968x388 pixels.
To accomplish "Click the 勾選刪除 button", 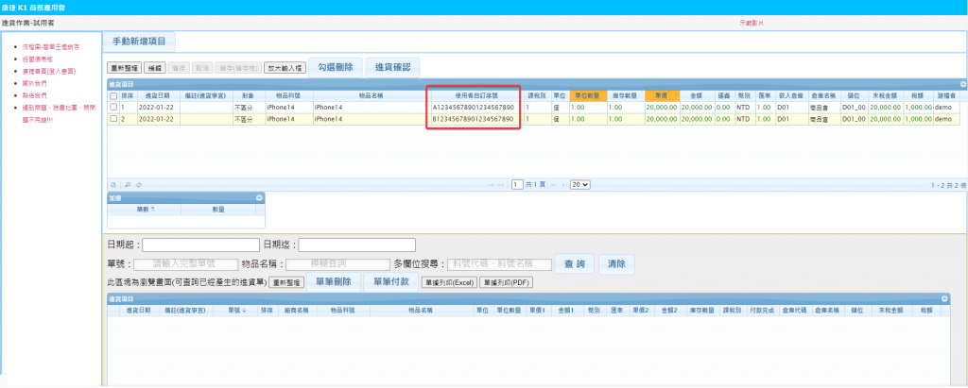I will [x=335, y=67].
